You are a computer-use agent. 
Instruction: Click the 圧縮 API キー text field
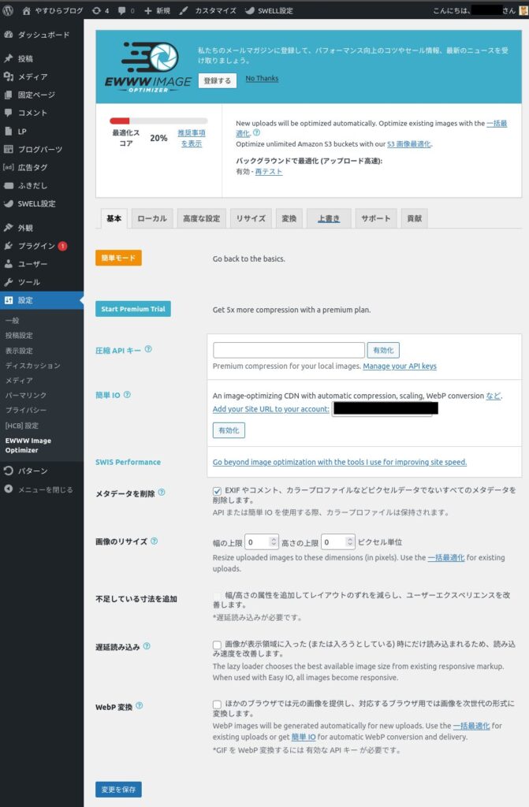tap(289, 350)
